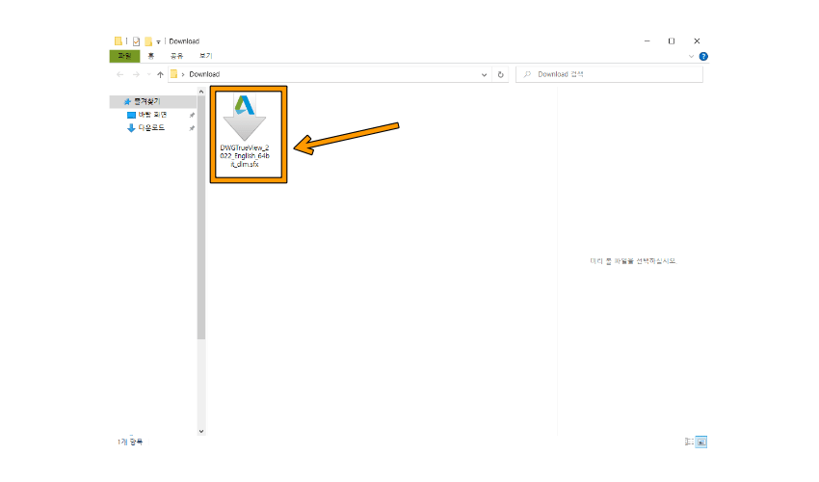Image resolution: width=819 pixels, height=482 pixels.
Task: Close the Download window
Action: click(x=697, y=40)
